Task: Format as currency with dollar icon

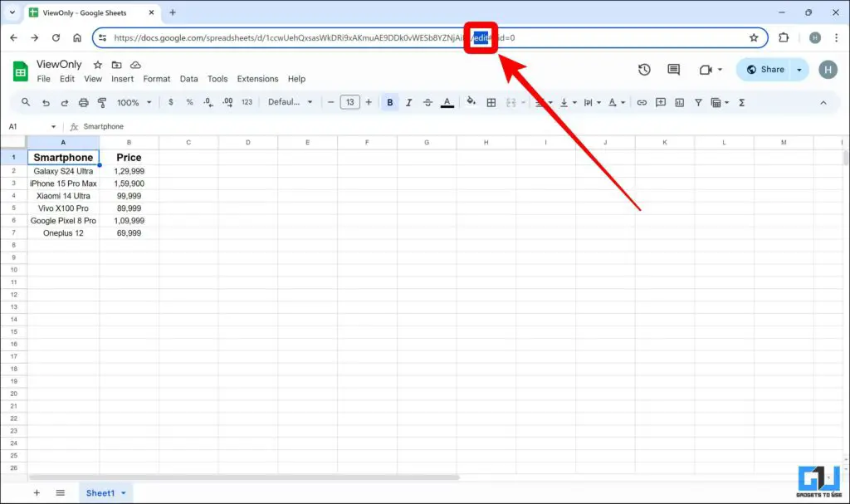Action: click(x=171, y=102)
